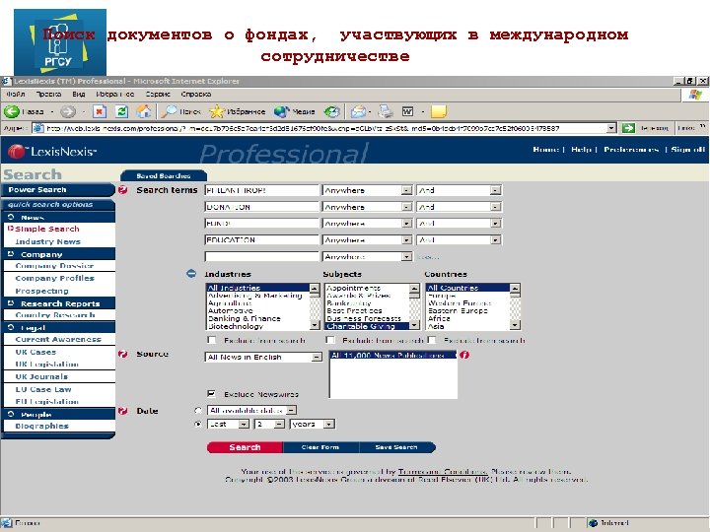The width and height of the screenshot is (710, 532).
Task: Click the browser Forward arrow icon
Action: coord(68,111)
